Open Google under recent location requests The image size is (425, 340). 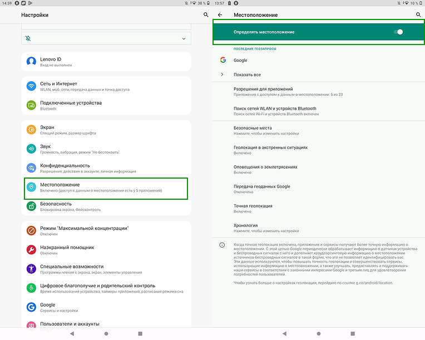pos(240,60)
